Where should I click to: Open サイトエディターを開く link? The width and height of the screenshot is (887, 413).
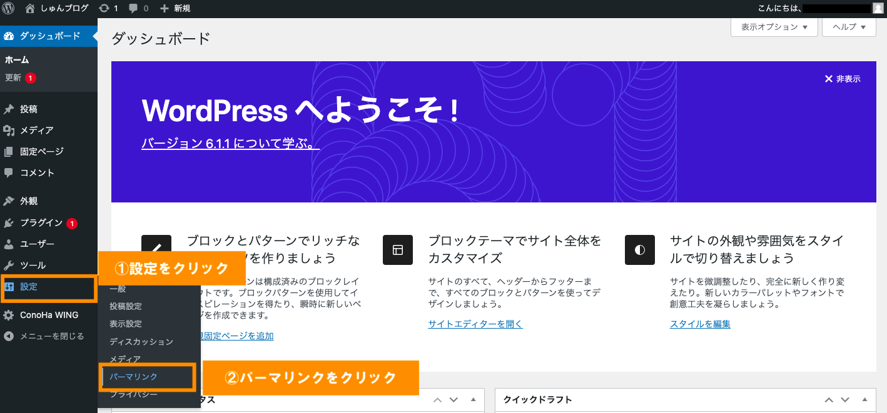coord(475,324)
